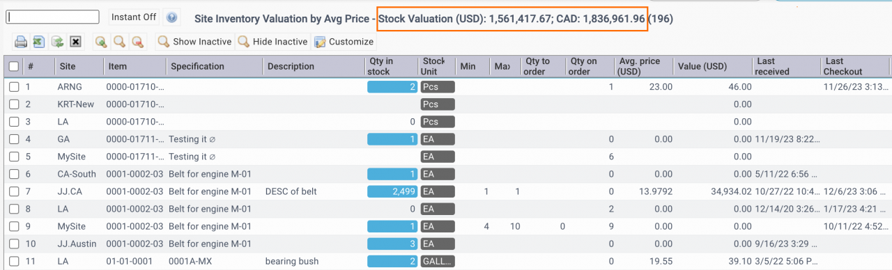Click the magnifier with red minus icon
This screenshot has height=270, width=892.
click(138, 42)
